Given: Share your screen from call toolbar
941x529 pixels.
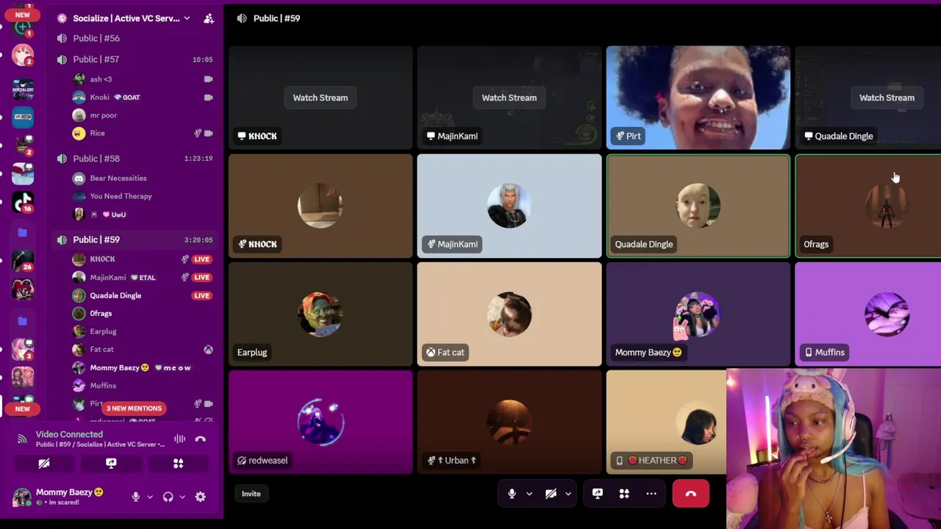Looking at the screenshot, I should point(597,494).
